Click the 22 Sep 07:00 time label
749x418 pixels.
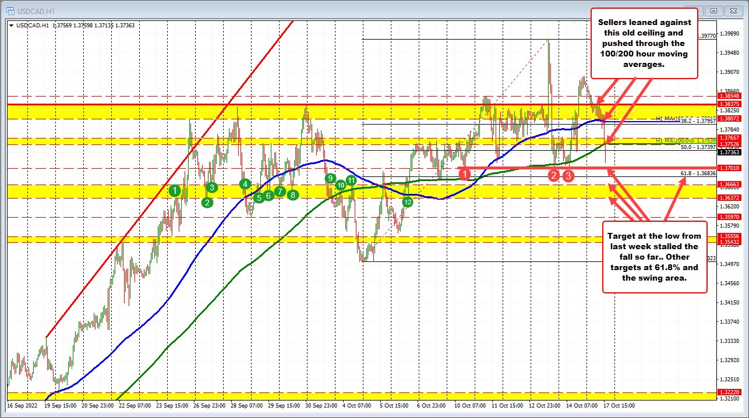pos(135,405)
